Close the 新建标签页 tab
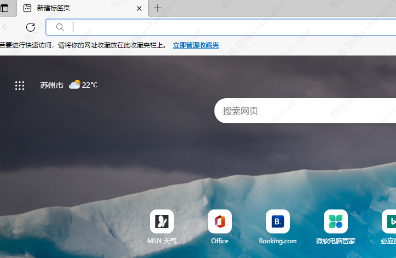Screen dimensions: 396x258 tap(139, 9)
